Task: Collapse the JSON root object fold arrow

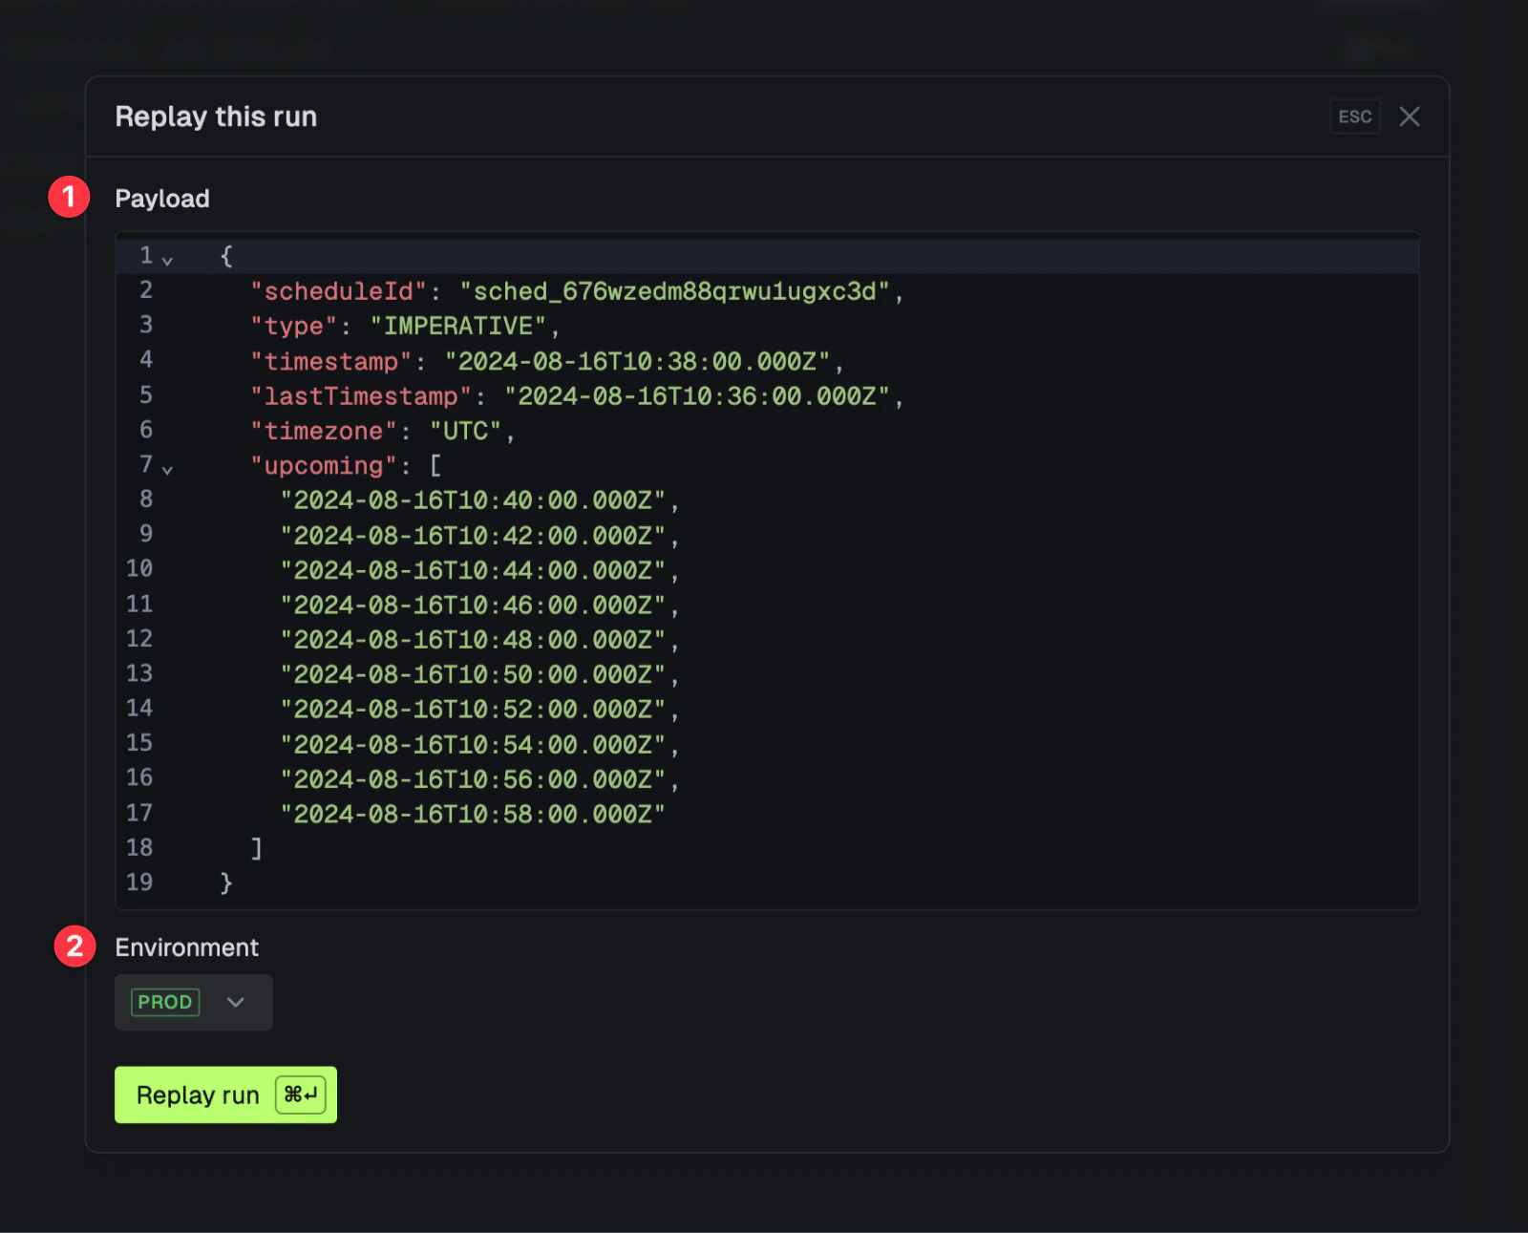Action: pos(167,260)
